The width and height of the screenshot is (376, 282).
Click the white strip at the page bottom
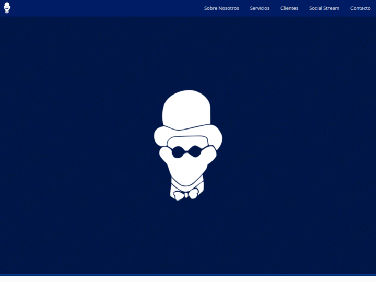[x=188, y=279]
